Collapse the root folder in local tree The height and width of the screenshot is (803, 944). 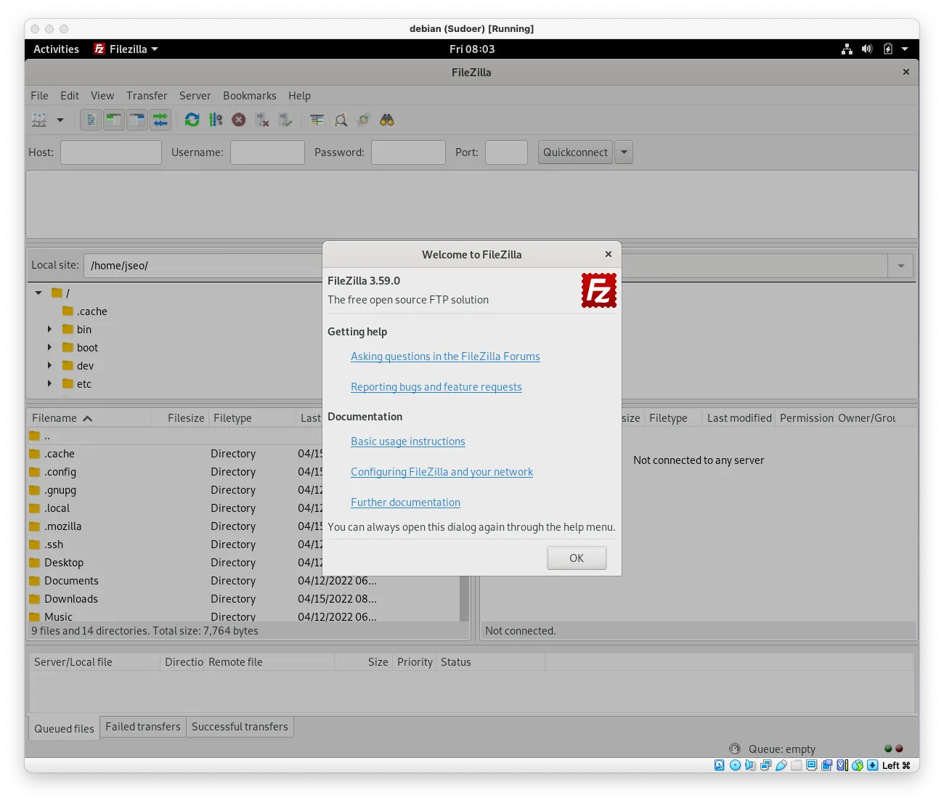point(38,293)
